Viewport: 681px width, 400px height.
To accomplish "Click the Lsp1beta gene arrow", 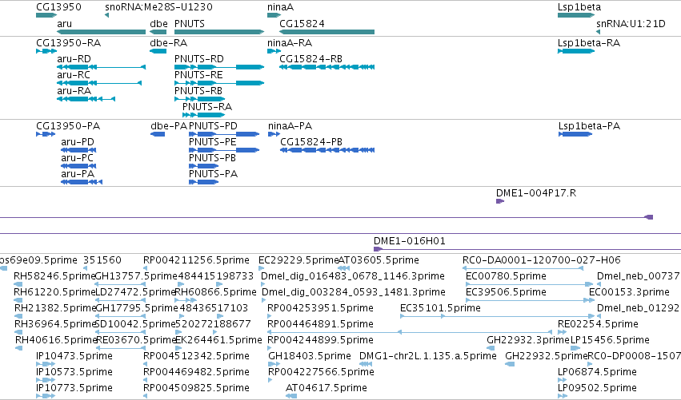I will pos(576,15).
